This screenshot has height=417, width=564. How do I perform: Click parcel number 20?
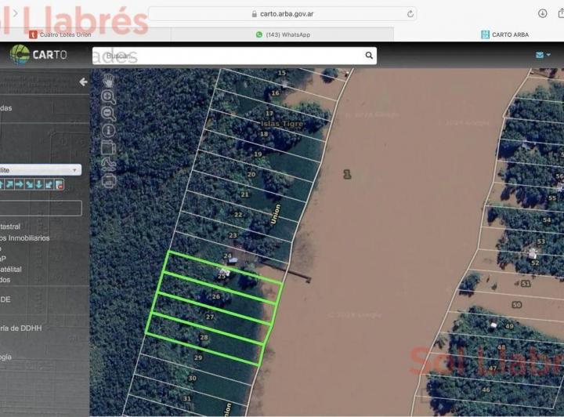click(x=251, y=175)
